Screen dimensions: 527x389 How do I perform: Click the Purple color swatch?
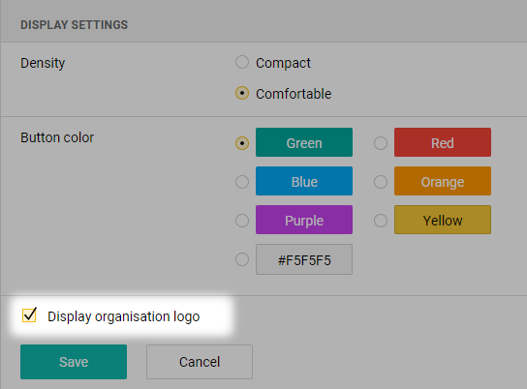[x=304, y=220]
